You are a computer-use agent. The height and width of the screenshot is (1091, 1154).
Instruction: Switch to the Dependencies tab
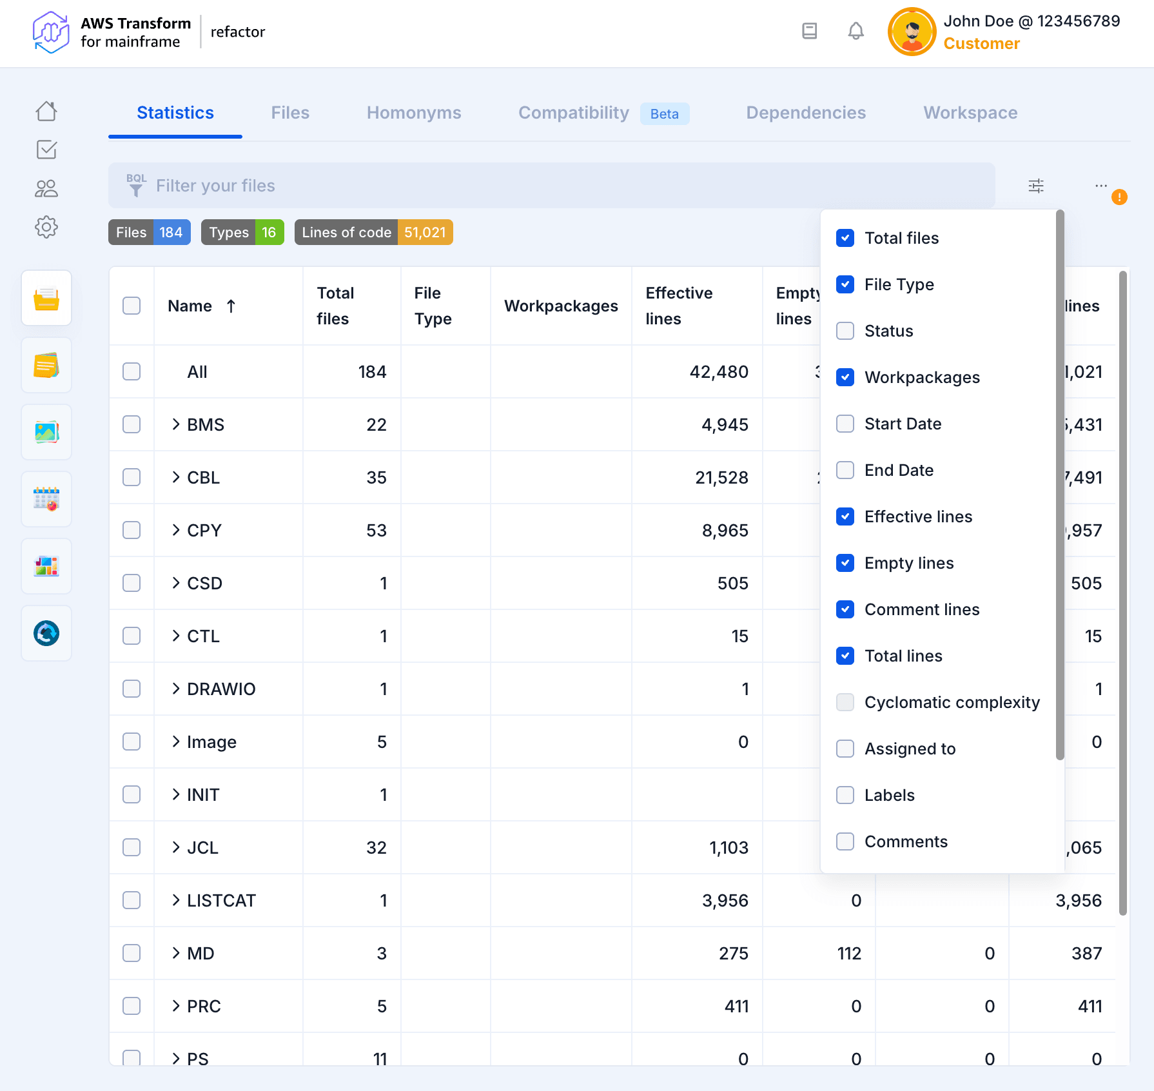[805, 113]
